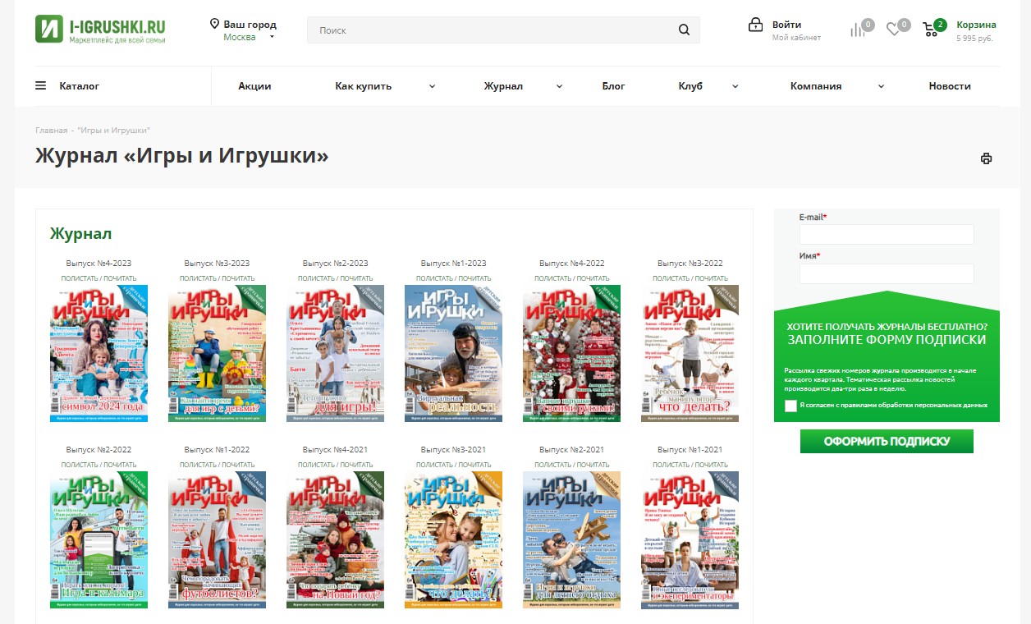Click the print page icon
1031x624 pixels.
coord(986,158)
